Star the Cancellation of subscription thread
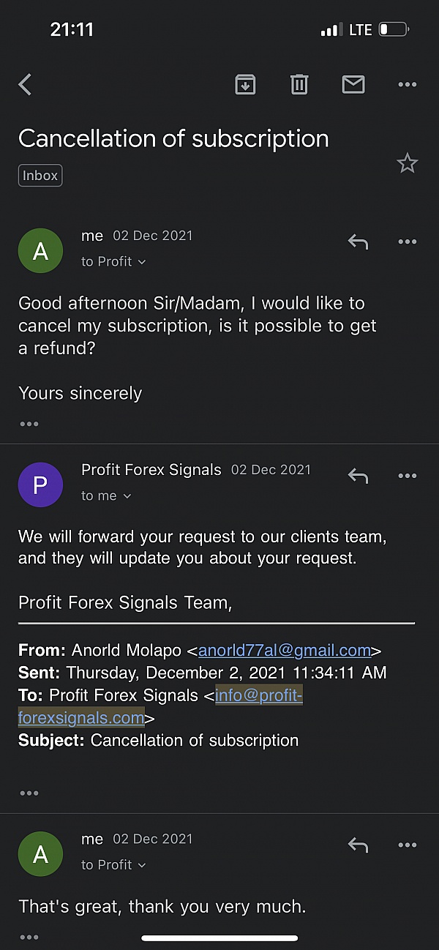The image size is (439, 950). [x=407, y=163]
